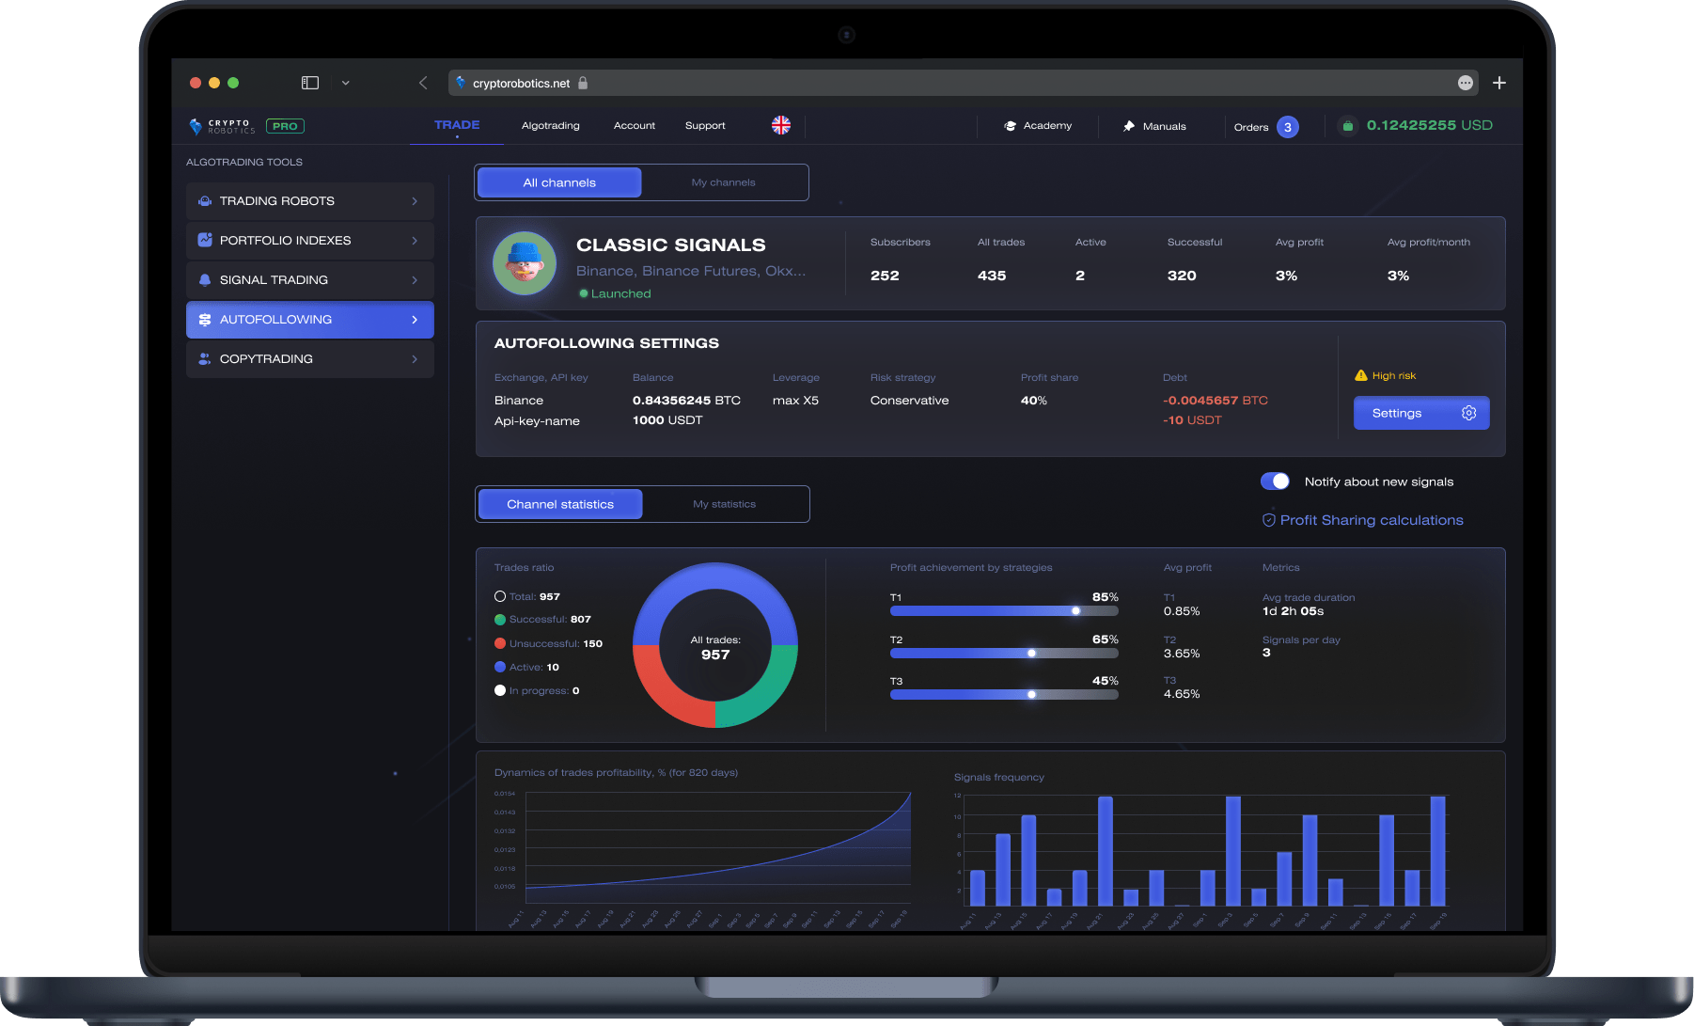
Task: Open Profit Sharing calculations link
Action: point(1371,520)
